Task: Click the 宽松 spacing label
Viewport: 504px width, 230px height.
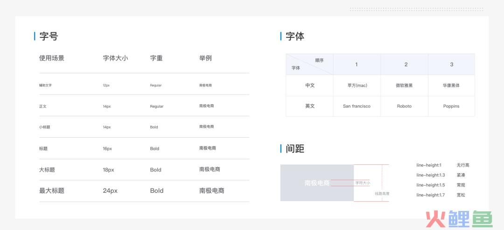Action: coord(461,195)
